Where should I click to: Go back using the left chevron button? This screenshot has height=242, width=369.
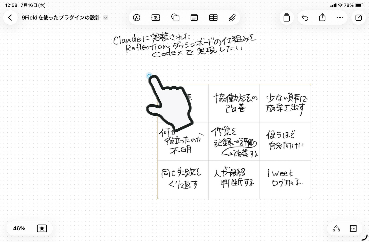coord(10,17)
